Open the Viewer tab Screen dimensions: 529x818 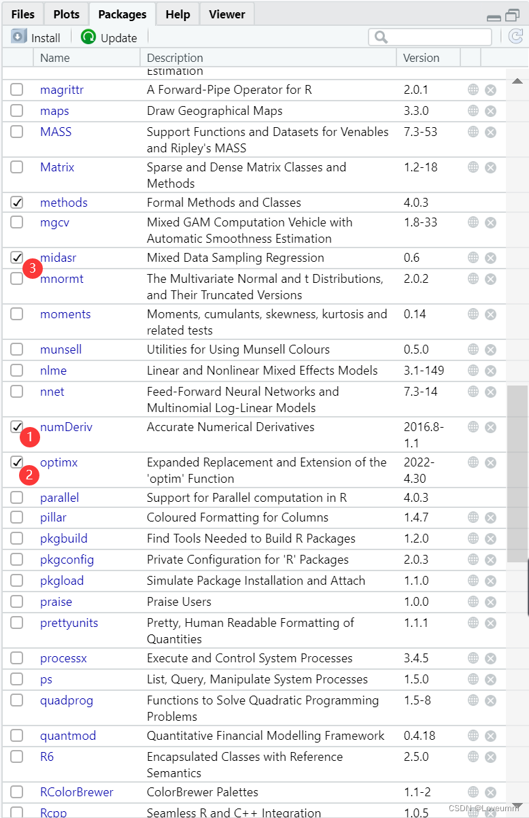click(x=227, y=14)
